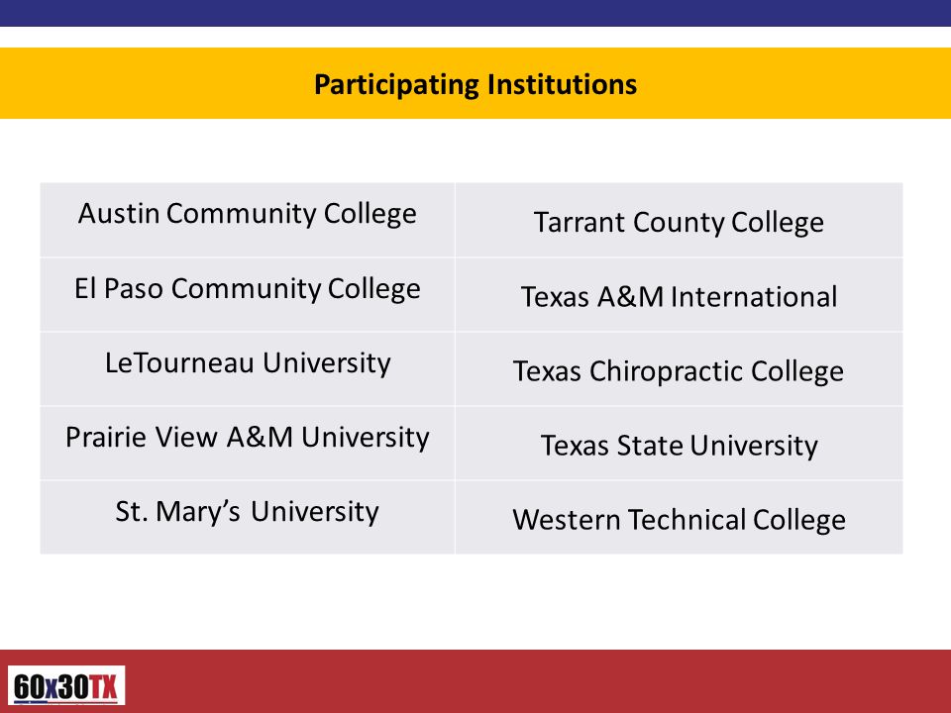Image resolution: width=951 pixels, height=713 pixels.
Task: Click the LeTourneau University cell
Action: point(248,369)
